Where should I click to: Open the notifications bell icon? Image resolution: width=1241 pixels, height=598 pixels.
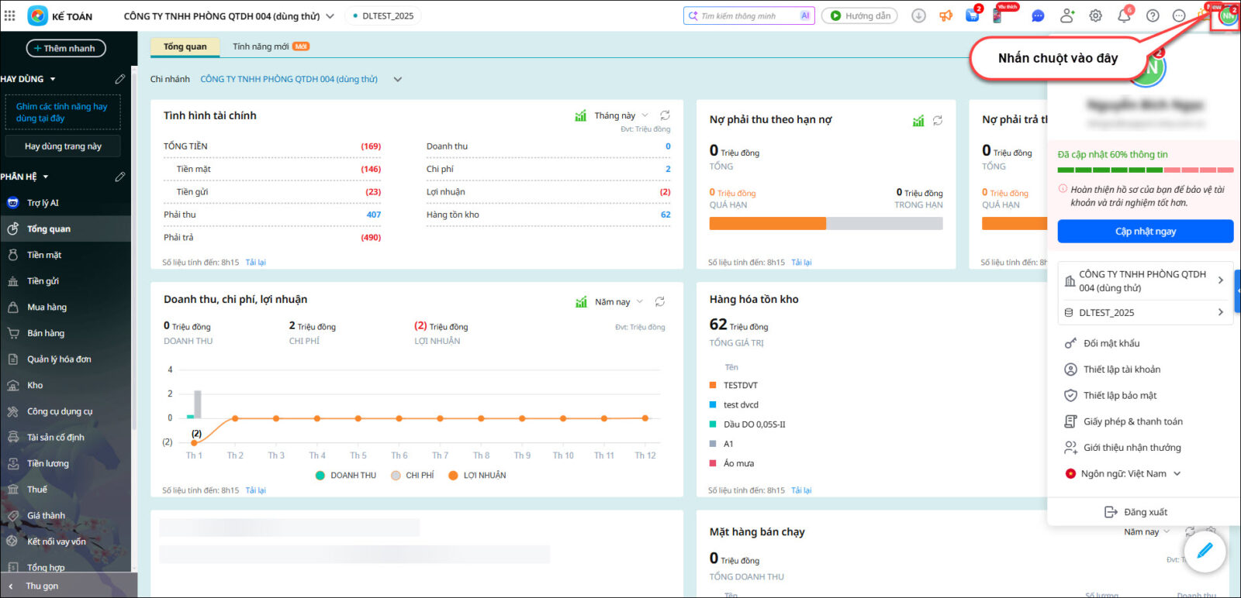[1124, 15]
